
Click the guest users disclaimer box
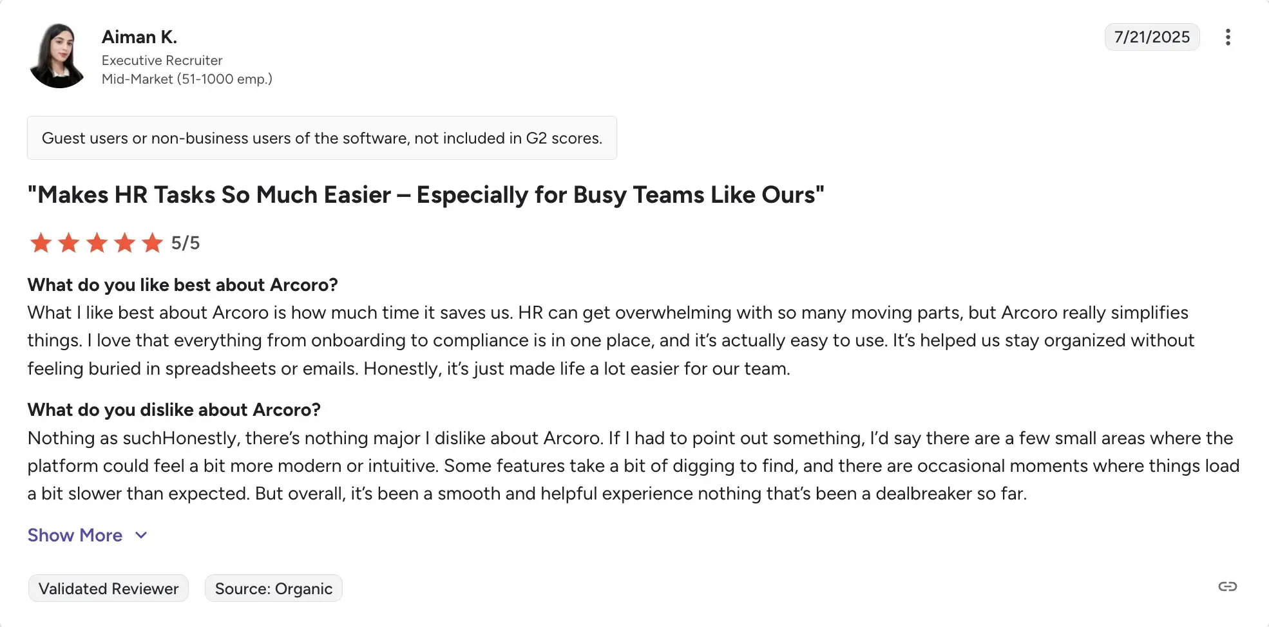[x=321, y=137]
